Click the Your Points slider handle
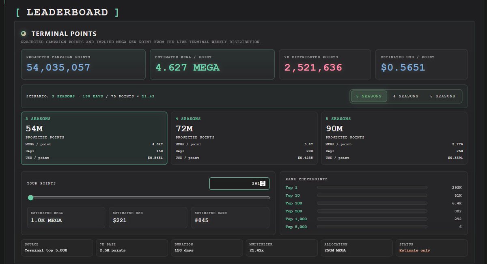Screen dimensions: 487x264 click(x=30, y=197)
